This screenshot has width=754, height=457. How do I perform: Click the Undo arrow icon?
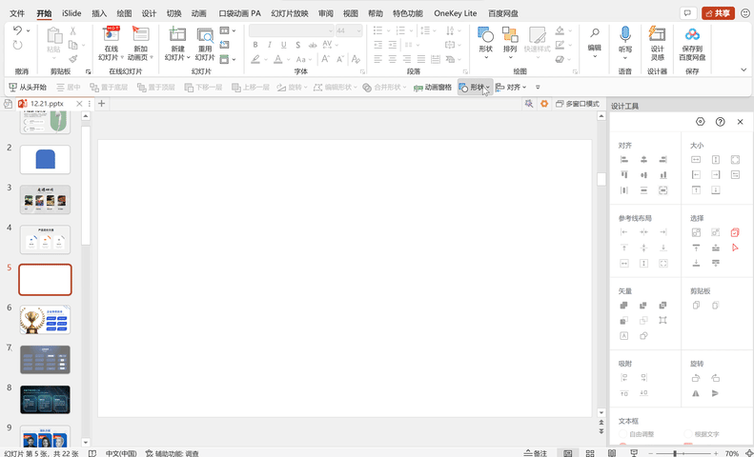17,30
